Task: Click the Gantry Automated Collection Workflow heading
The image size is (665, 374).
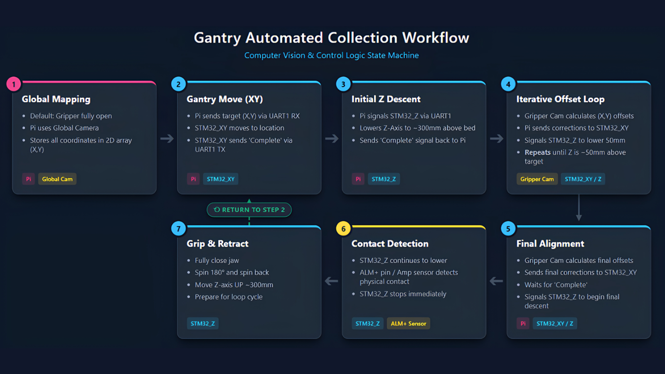Action: (332, 38)
